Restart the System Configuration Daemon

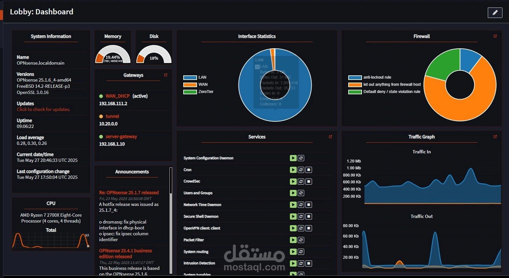301,158
